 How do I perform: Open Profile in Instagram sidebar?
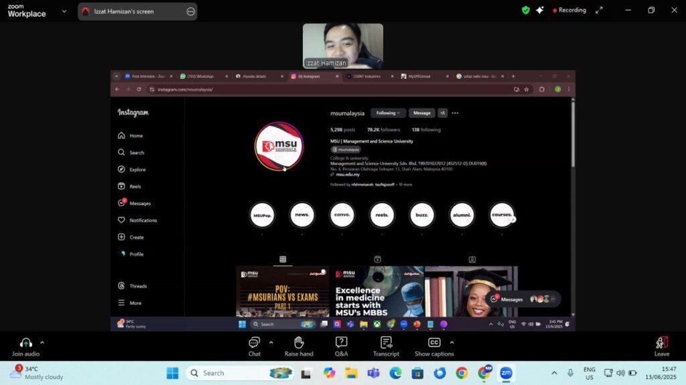click(x=131, y=254)
